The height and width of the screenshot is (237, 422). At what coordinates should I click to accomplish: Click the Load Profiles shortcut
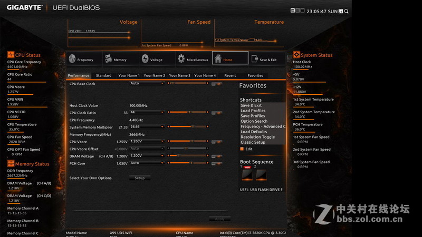click(253, 111)
